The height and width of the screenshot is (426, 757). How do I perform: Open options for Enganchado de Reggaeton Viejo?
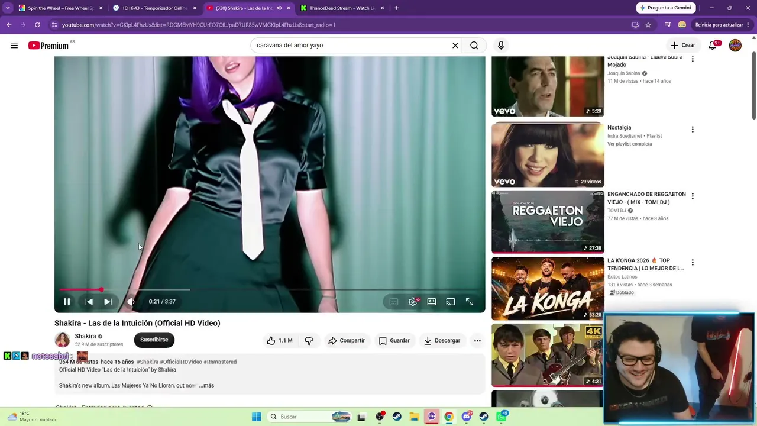point(693,196)
